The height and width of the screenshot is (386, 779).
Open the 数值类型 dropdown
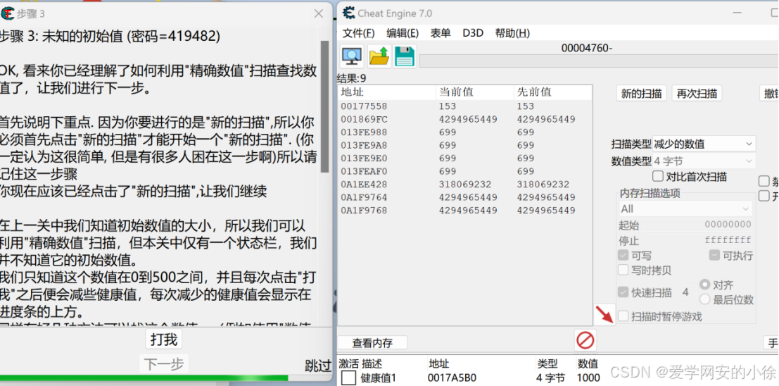tap(704, 161)
